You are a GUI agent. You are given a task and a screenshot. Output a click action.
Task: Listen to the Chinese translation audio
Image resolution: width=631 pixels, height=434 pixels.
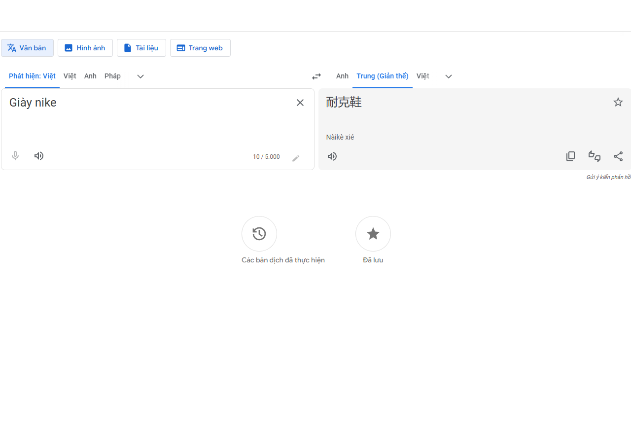tap(332, 156)
